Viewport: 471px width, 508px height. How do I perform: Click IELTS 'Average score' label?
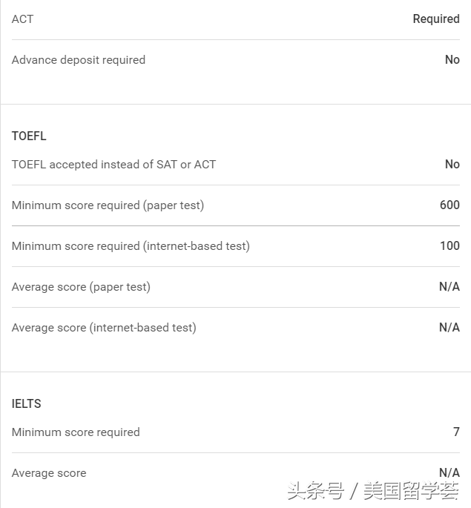pyautogui.click(x=49, y=473)
